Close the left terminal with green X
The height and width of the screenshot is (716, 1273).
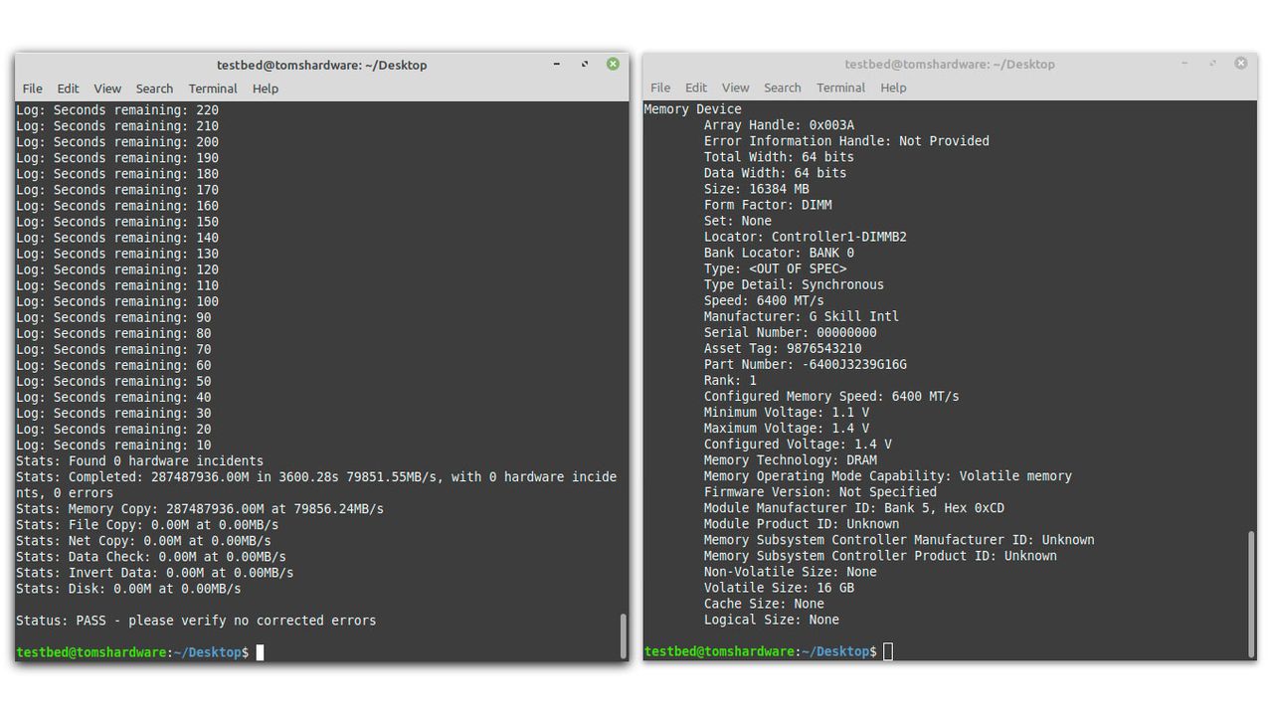coord(613,64)
